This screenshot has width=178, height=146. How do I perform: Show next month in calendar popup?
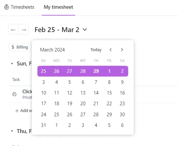(122, 50)
